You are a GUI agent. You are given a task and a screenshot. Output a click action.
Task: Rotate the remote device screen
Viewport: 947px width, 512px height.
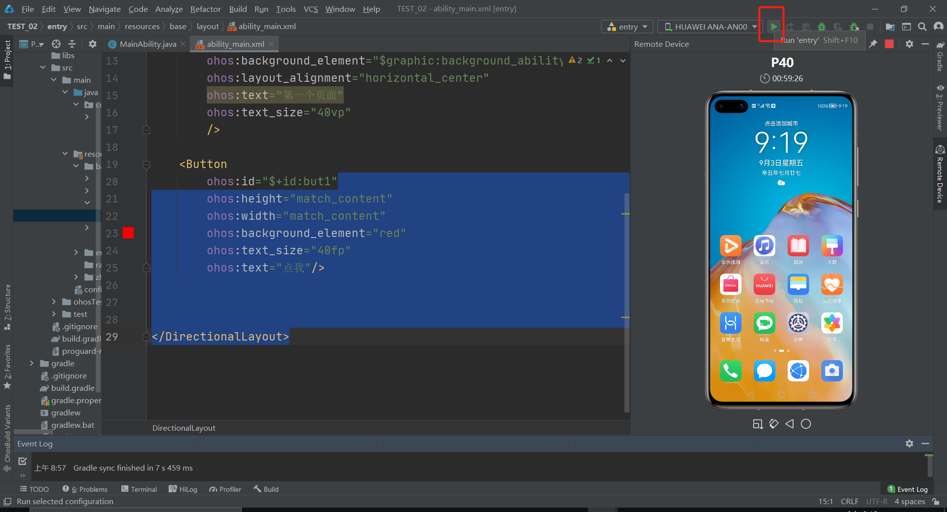[774, 424]
